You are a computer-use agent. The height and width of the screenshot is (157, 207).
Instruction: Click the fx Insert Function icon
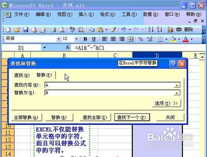coord(67,48)
